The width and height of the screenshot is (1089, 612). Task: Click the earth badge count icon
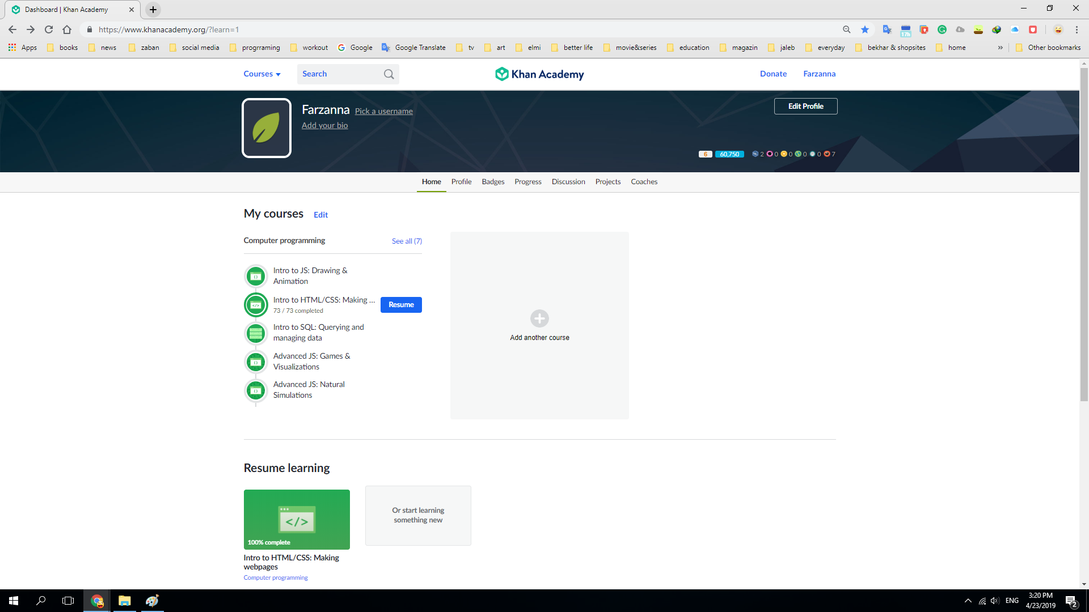click(798, 154)
